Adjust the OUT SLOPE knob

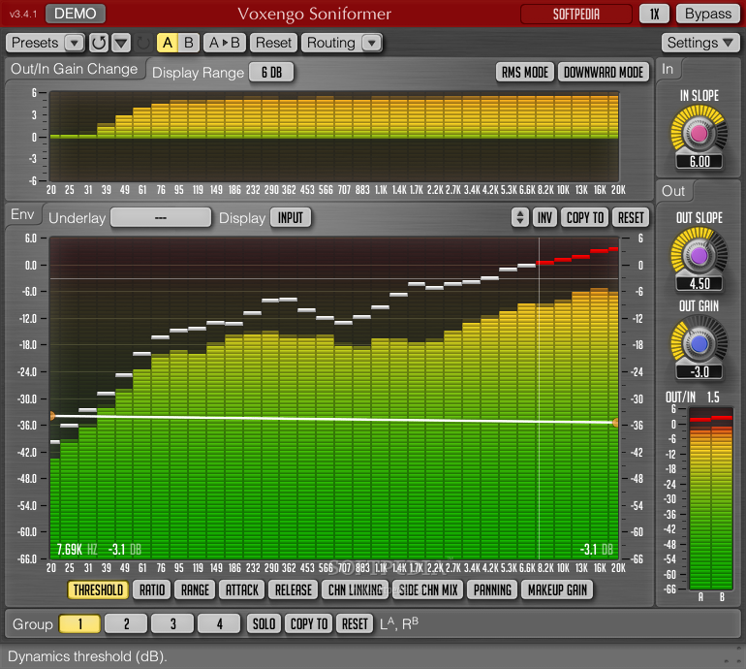coord(699,256)
